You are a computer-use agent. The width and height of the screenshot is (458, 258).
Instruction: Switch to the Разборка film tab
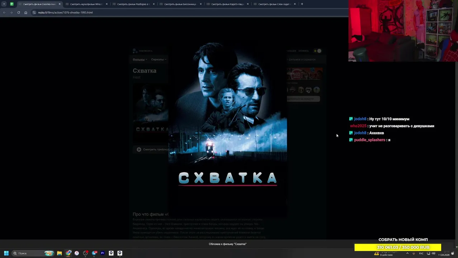[133, 4]
